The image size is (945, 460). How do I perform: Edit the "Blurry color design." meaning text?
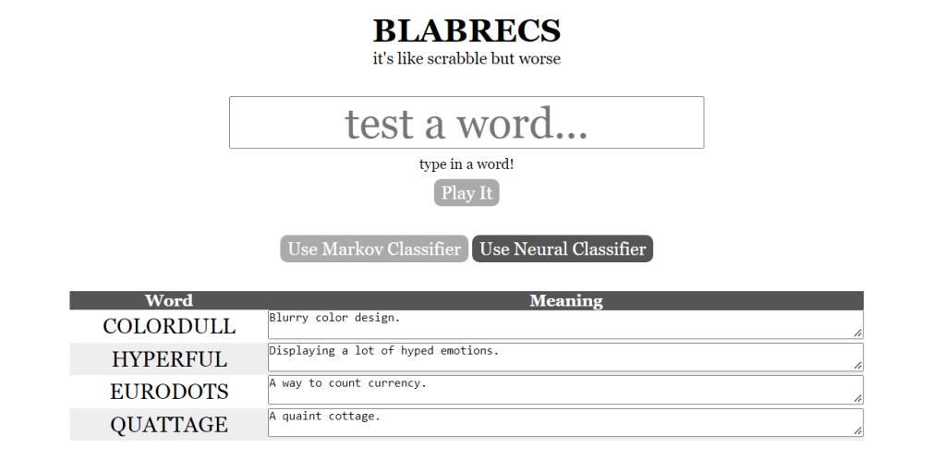[564, 324]
